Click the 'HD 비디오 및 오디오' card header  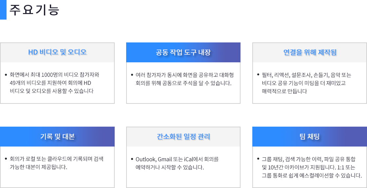coord(57,53)
